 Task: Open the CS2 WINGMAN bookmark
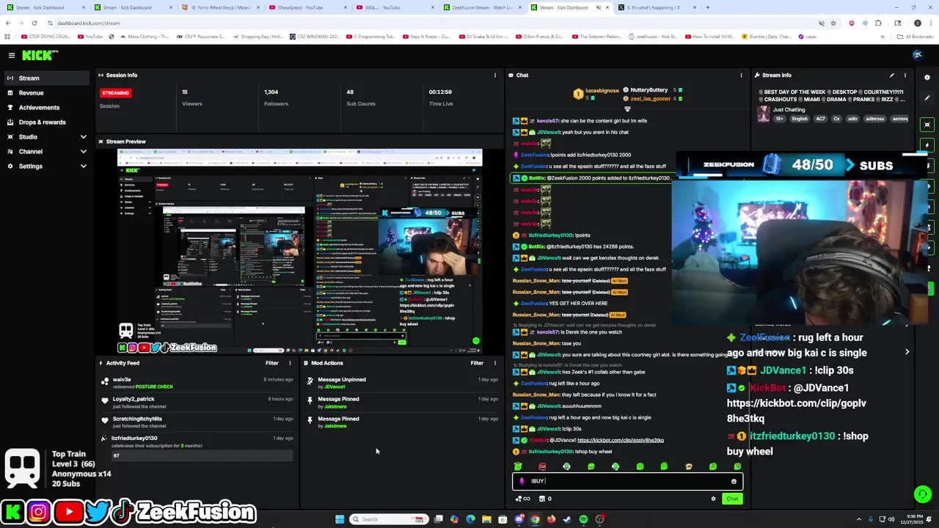(x=315, y=36)
